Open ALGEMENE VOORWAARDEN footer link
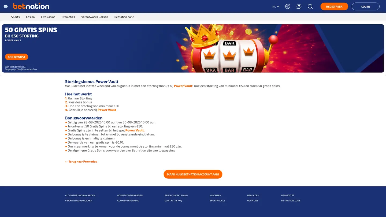The width and height of the screenshot is (386, 217). coord(80,196)
